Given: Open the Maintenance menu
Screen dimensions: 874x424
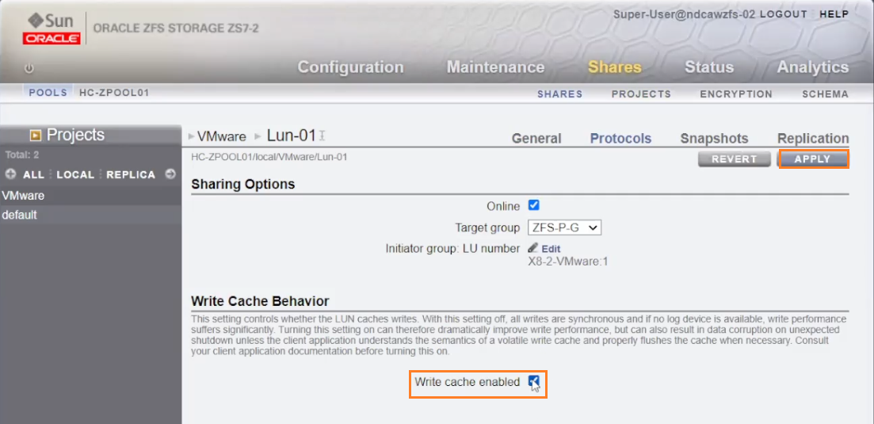Looking at the screenshot, I should pos(495,67).
